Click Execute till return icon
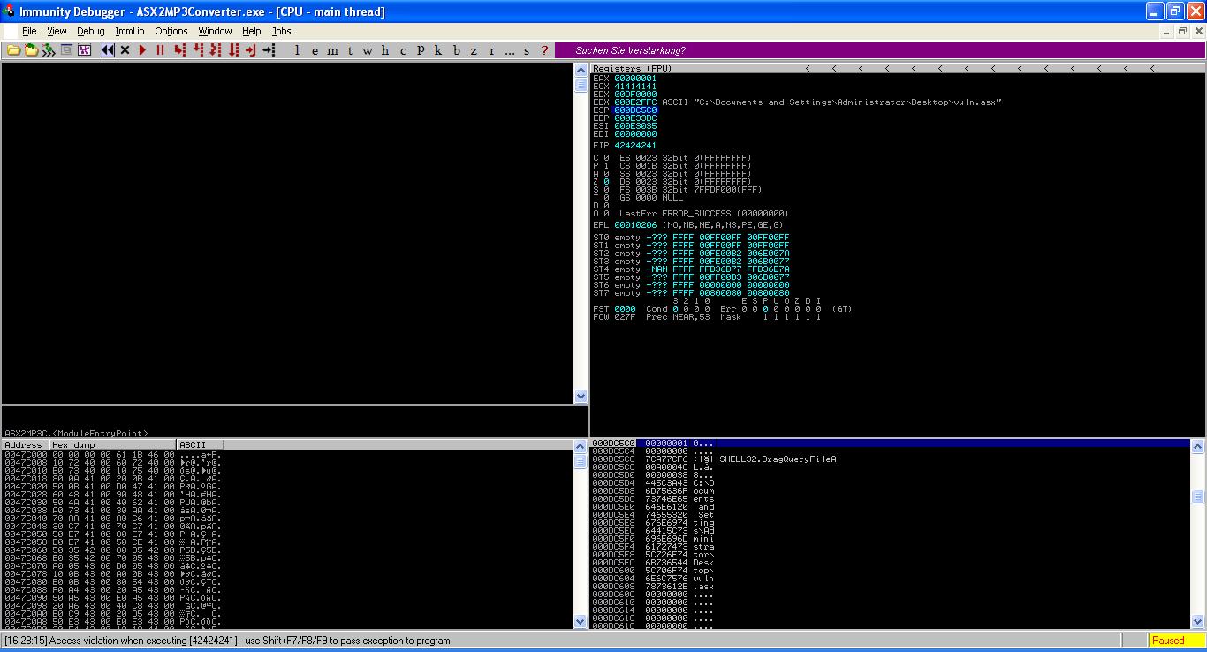Image resolution: width=1207 pixels, height=652 pixels. click(x=251, y=50)
